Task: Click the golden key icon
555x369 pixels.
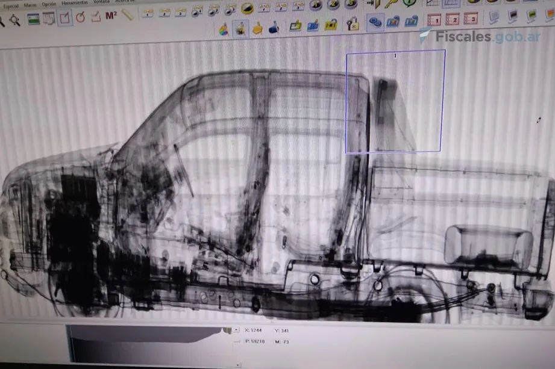Action: (x=391, y=4)
